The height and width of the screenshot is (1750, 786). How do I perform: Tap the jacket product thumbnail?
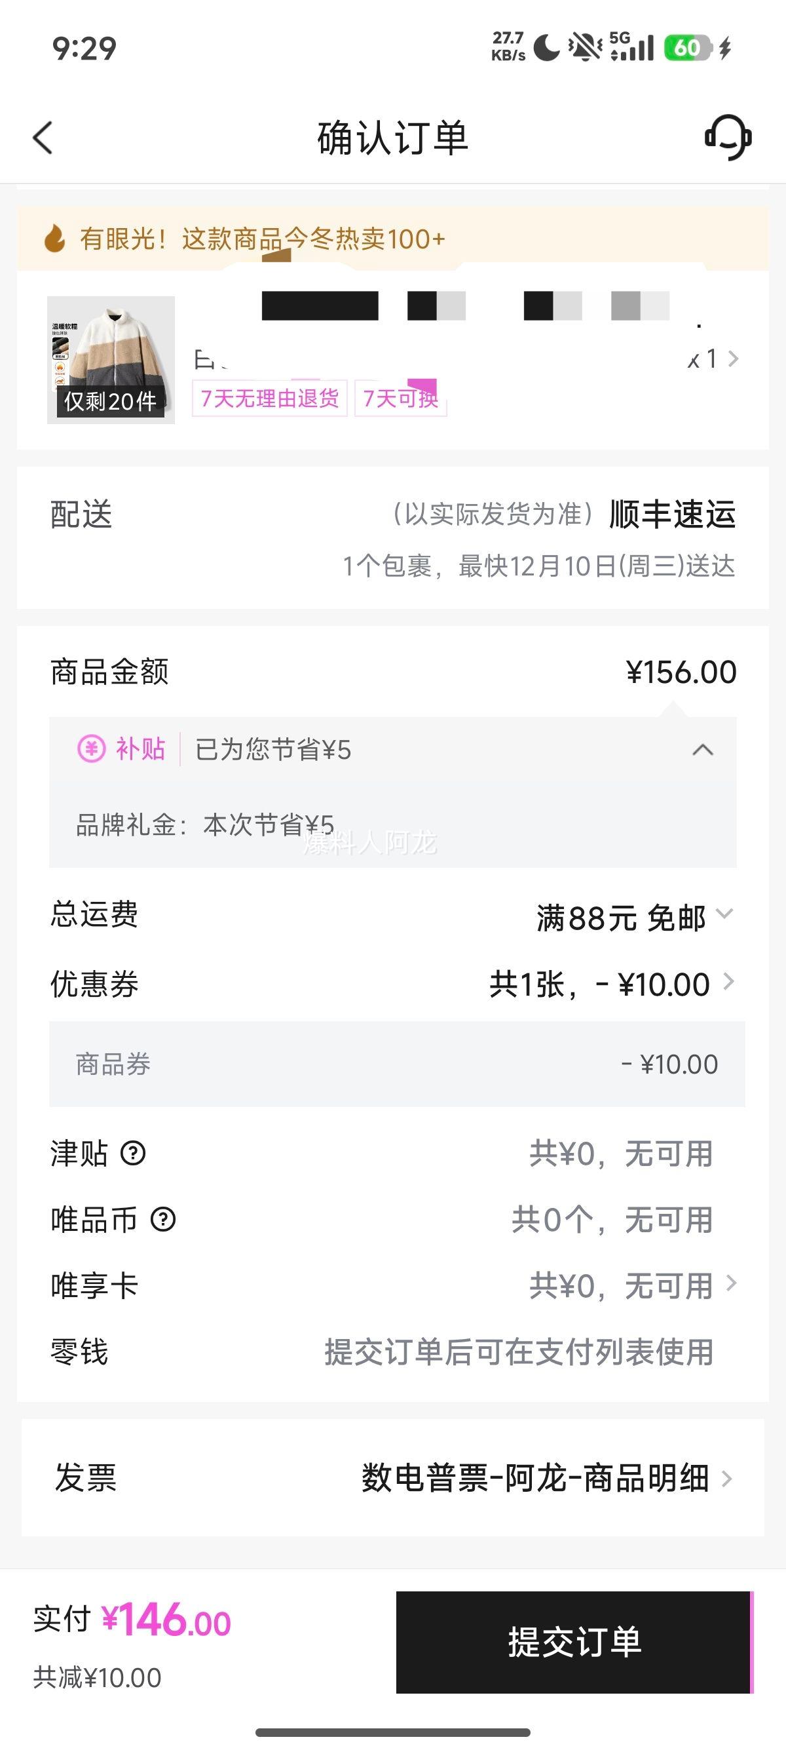point(111,360)
